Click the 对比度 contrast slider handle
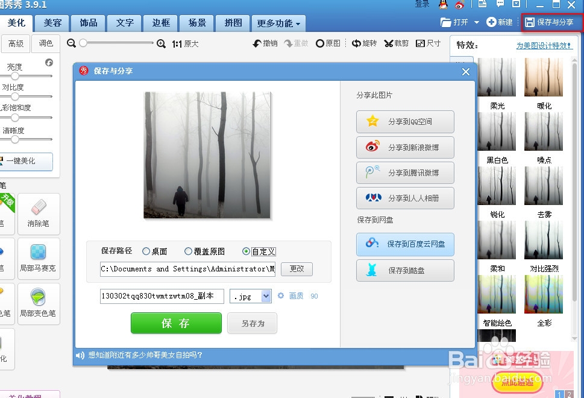The height and width of the screenshot is (398, 584). point(15,96)
